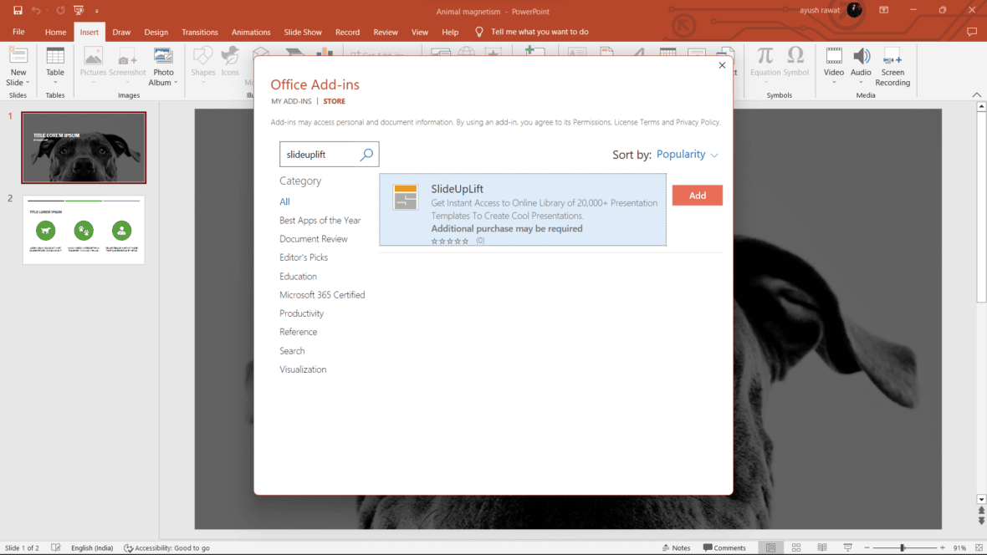Toggle Comments pane in status bar
Screen dimensions: 987x555
pos(724,547)
